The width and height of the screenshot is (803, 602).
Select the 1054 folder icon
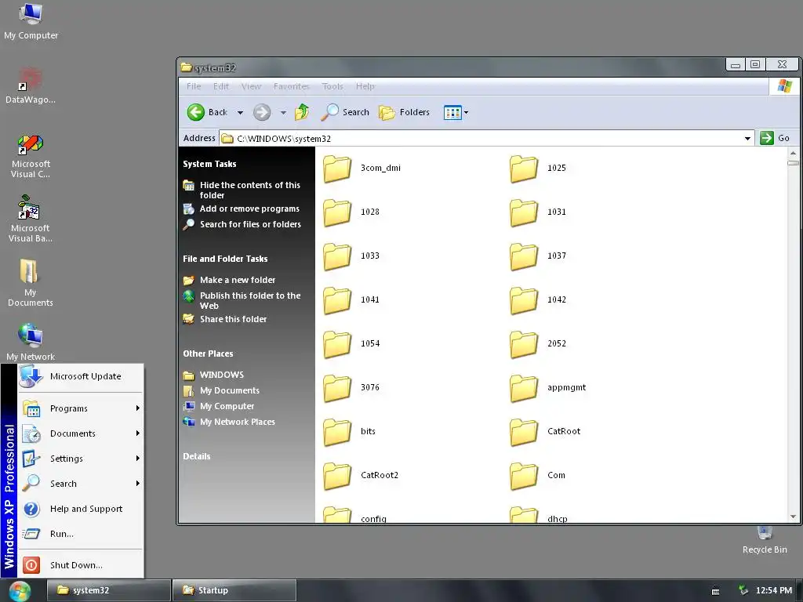(x=337, y=345)
